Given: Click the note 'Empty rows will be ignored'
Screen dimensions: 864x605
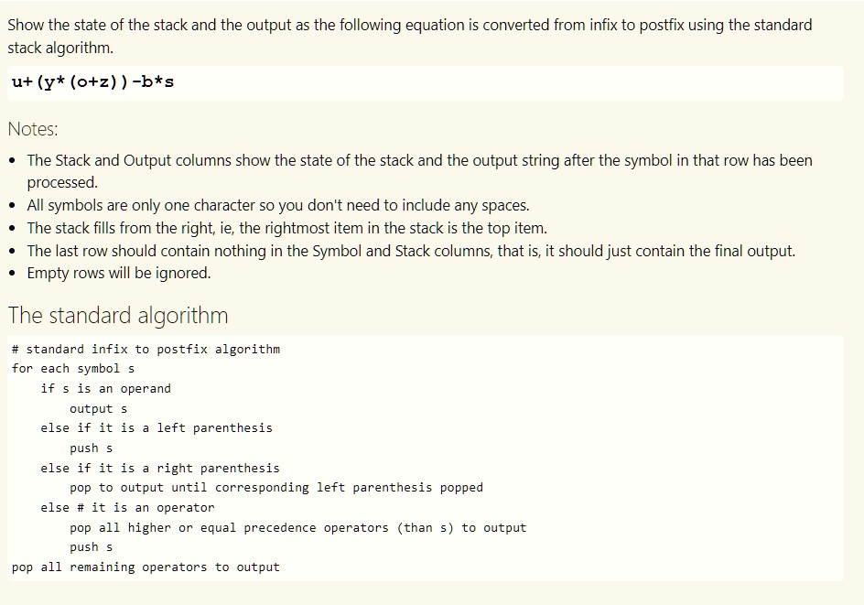Looking at the screenshot, I should [118, 274].
